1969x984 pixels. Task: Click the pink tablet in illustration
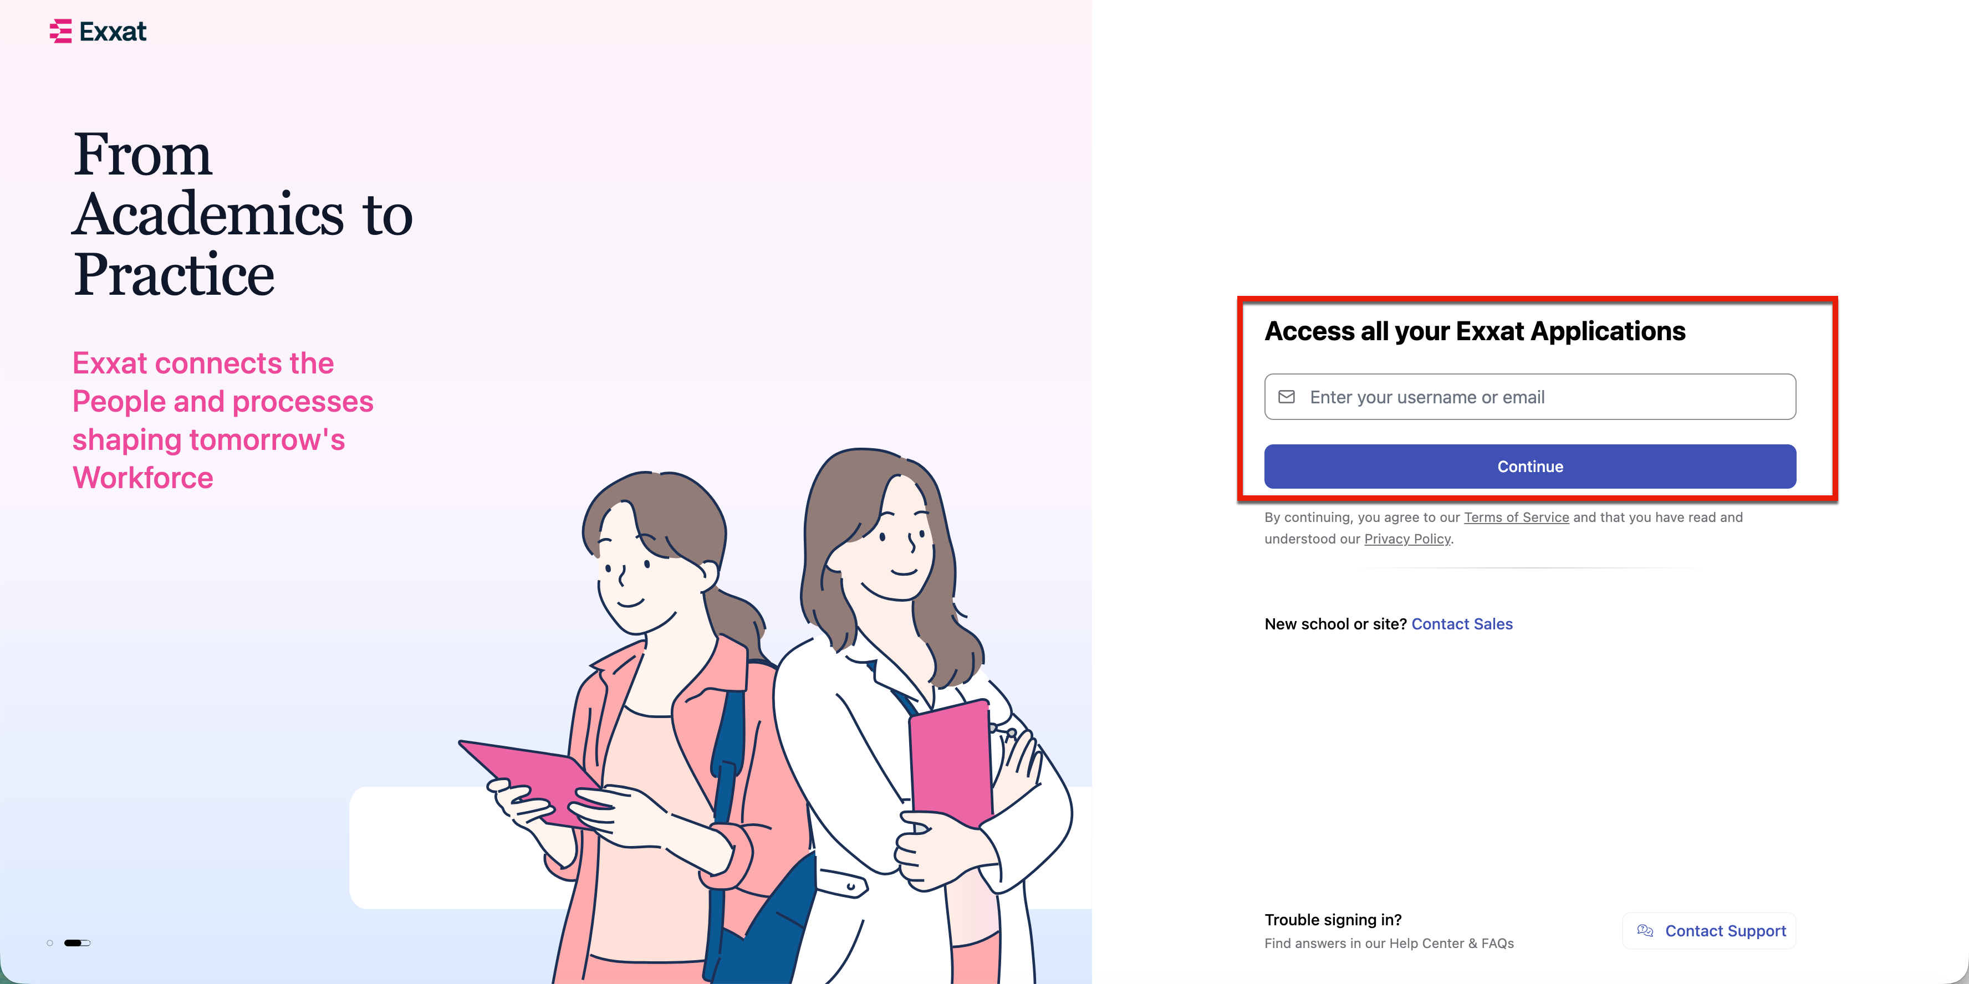(x=535, y=783)
